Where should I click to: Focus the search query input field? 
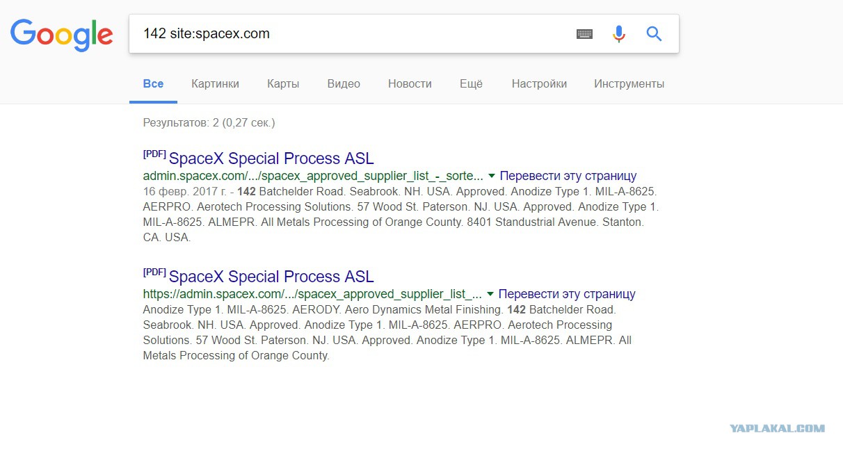[351, 33]
